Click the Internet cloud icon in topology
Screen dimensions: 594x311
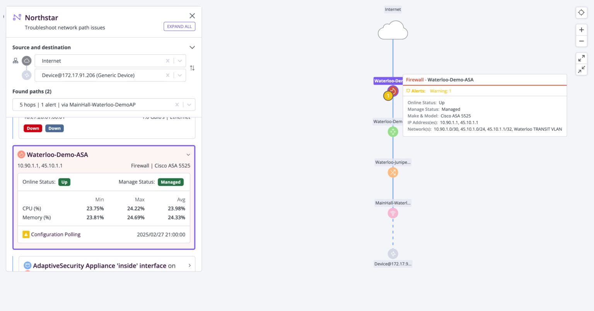[x=393, y=30]
